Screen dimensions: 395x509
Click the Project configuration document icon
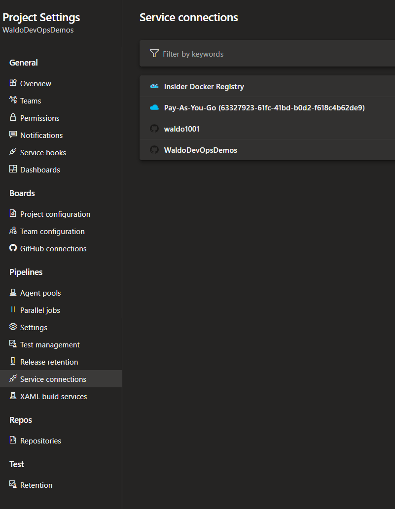13,213
